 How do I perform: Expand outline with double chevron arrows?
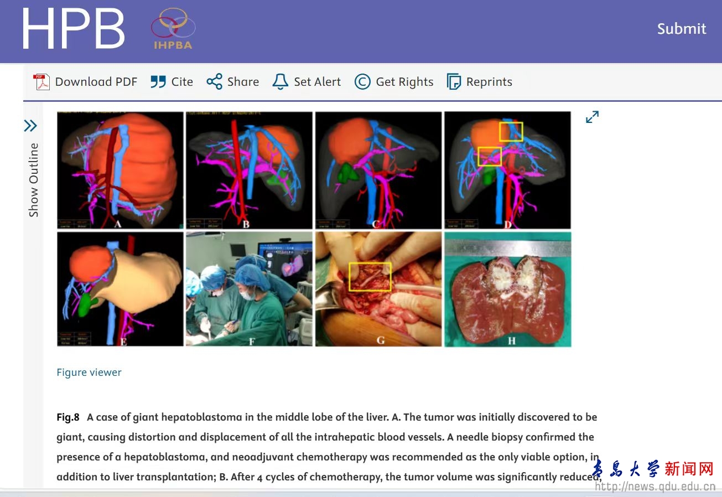pyautogui.click(x=30, y=126)
